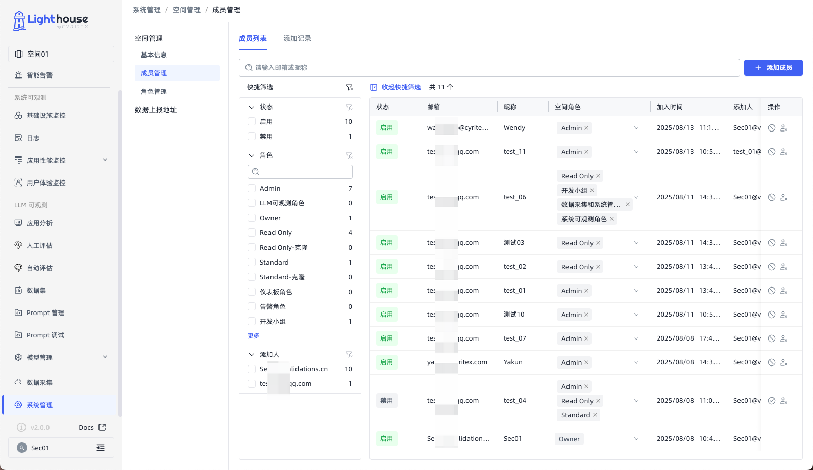Remove Read Only tag from test_06
Image resolution: width=813 pixels, height=470 pixels.
pos(598,176)
